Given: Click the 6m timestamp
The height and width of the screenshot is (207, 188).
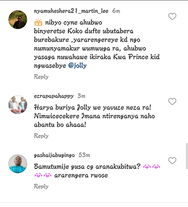Looking at the screenshot, I should 116,11.
